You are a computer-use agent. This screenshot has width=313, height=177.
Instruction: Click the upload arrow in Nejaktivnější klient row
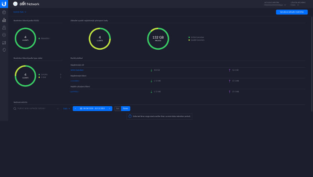tap(229, 81)
